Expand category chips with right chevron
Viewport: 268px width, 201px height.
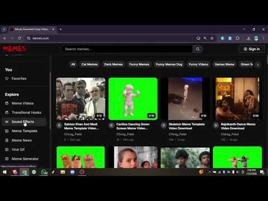tap(258, 65)
